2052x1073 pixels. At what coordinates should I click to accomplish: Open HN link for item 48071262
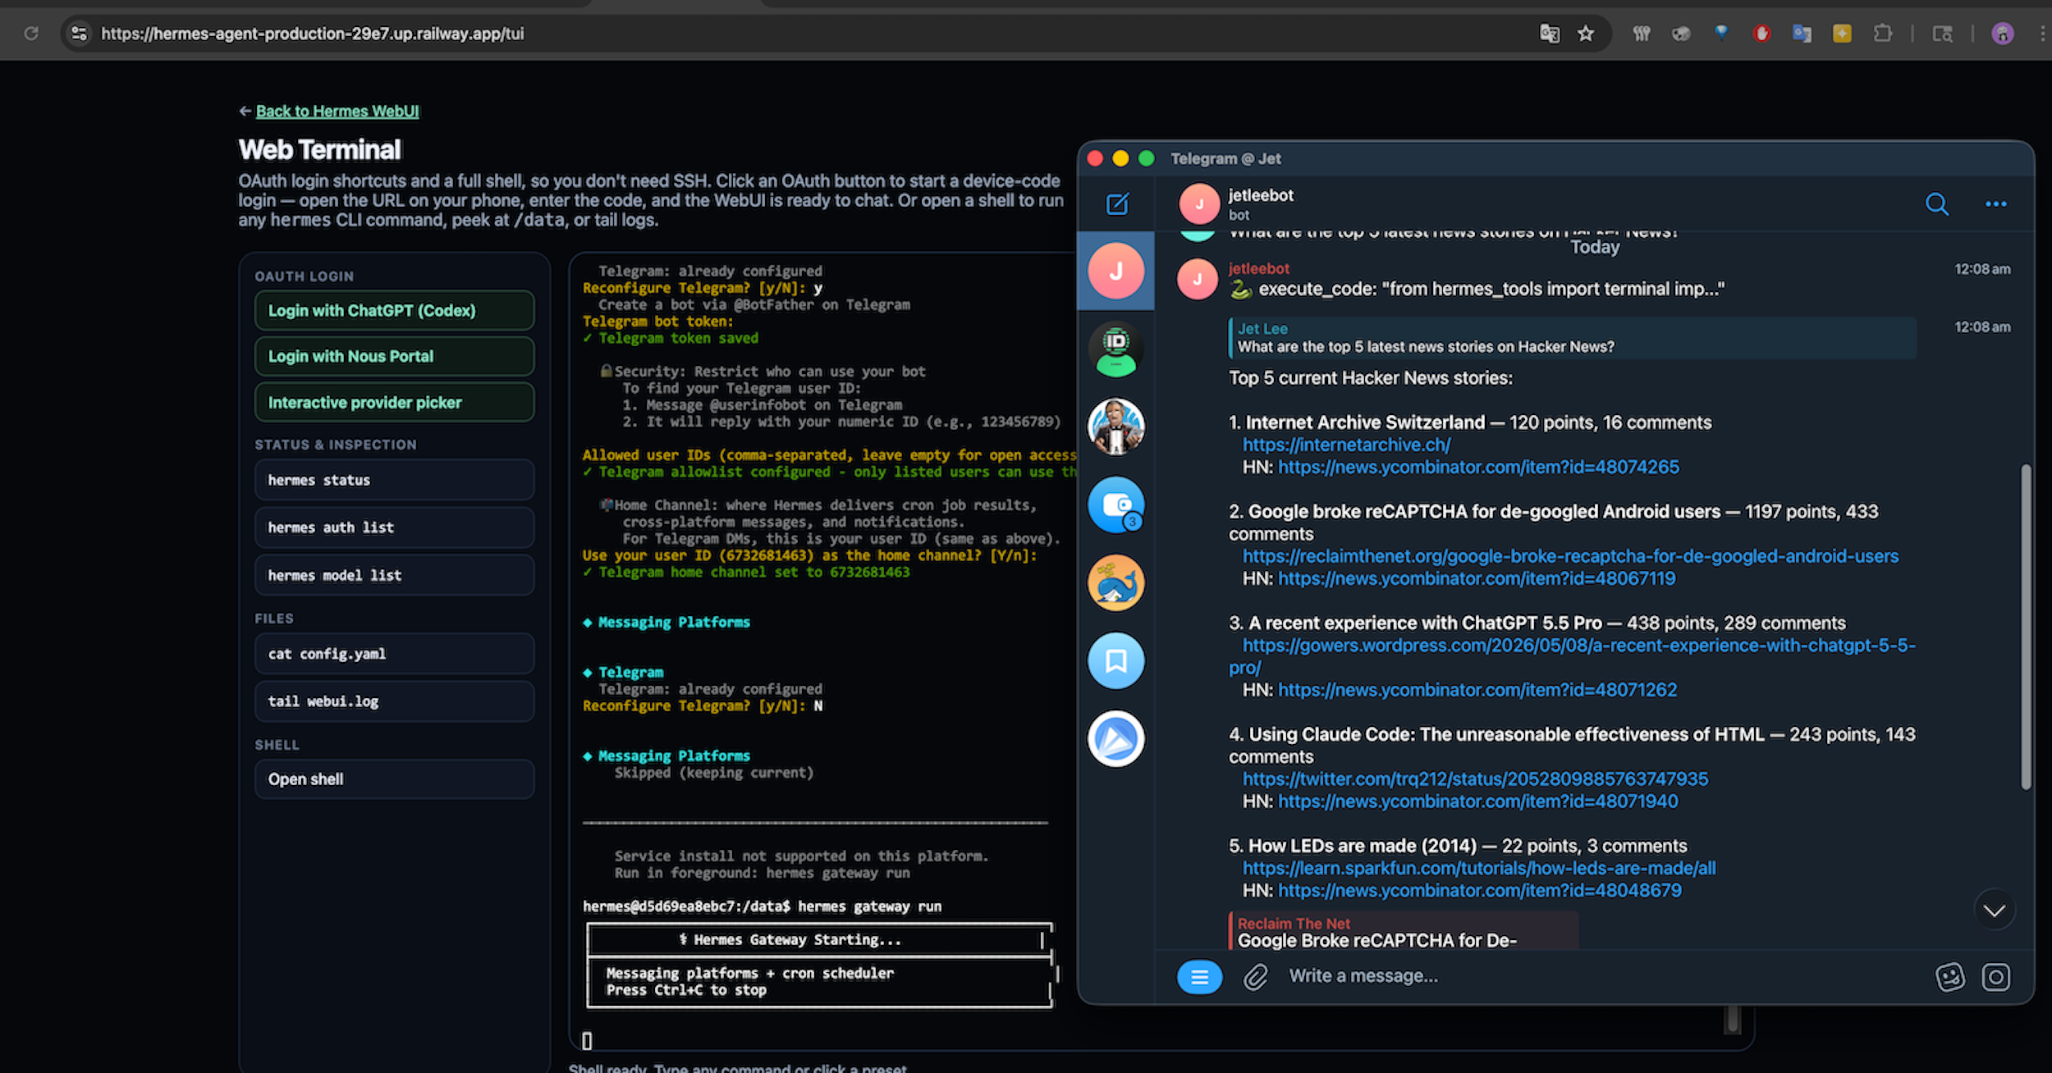(1477, 690)
